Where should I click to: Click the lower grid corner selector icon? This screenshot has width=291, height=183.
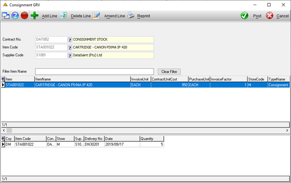tap(3, 139)
